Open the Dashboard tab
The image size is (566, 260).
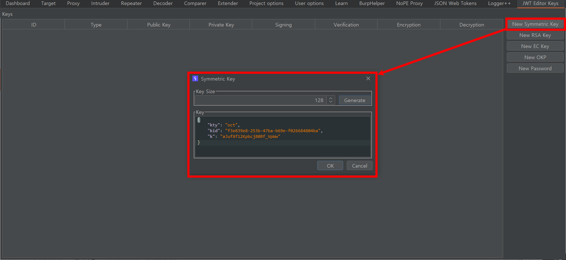coord(18,3)
